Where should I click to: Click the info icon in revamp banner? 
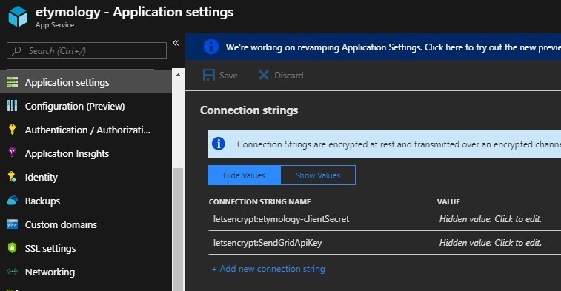(211, 47)
